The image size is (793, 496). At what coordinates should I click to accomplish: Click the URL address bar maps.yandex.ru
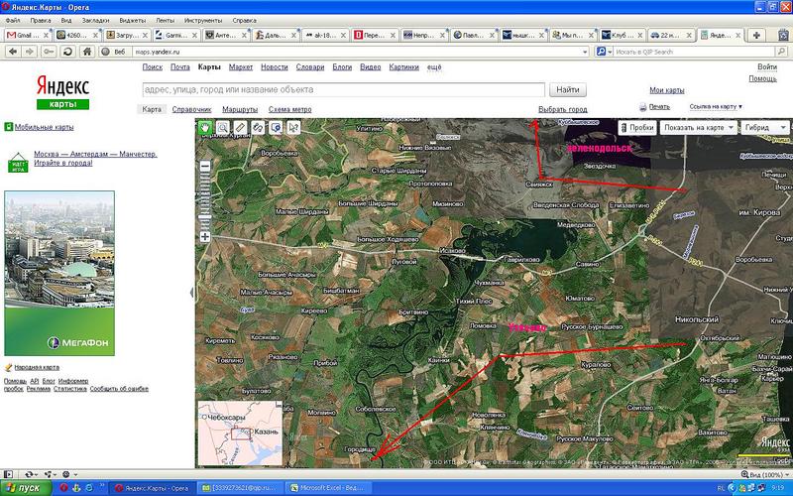(357, 52)
